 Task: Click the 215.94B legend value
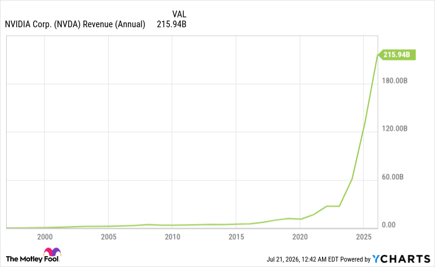pos(172,24)
